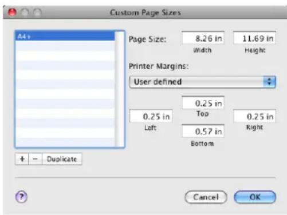Remove selected page size with minus button
Screen dimensions: 287x215
pyautogui.click(x=36, y=159)
